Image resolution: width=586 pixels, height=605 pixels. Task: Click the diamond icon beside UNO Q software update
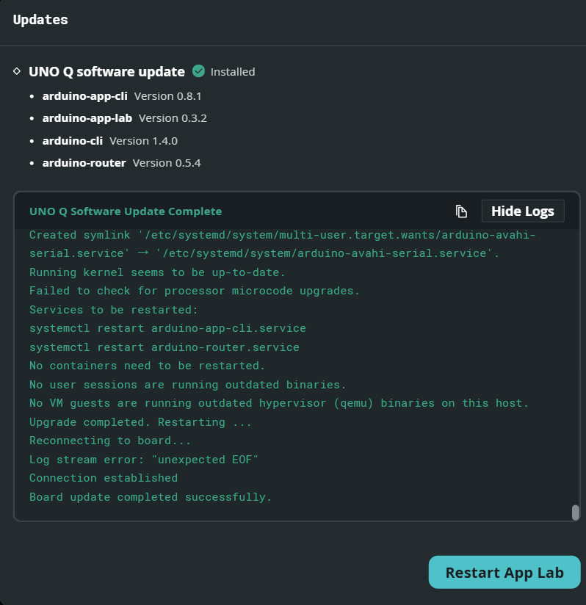(x=17, y=71)
